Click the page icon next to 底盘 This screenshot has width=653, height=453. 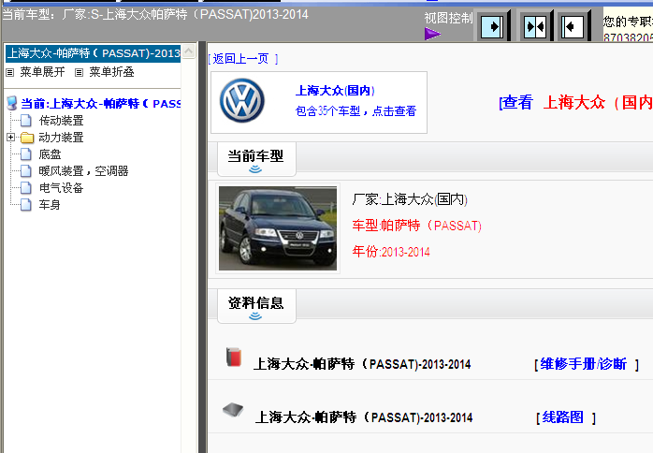[x=26, y=154]
